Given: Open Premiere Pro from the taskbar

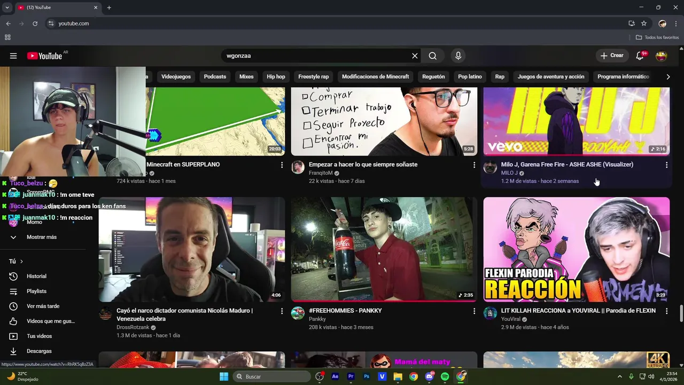Looking at the screenshot, I should coord(351,376).
